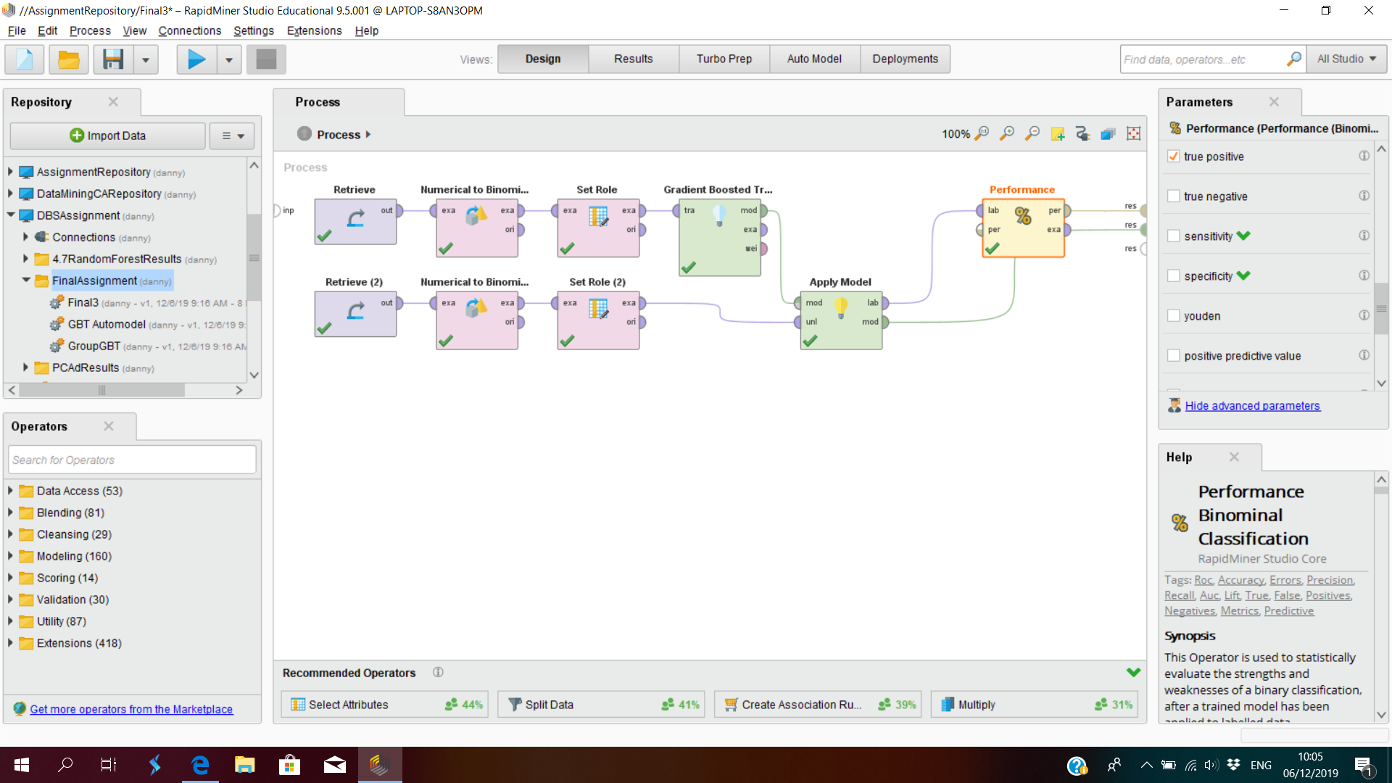Auto-arrange the operators with the blue squares icon

[1108, 134]
